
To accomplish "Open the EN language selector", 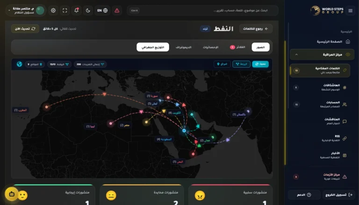I will pos(102,10).
